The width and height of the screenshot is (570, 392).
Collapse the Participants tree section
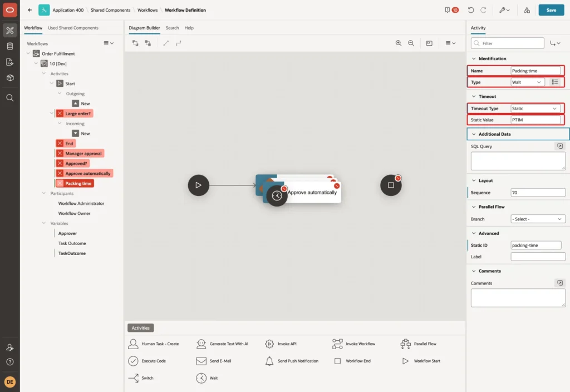[x=43, y=193]
